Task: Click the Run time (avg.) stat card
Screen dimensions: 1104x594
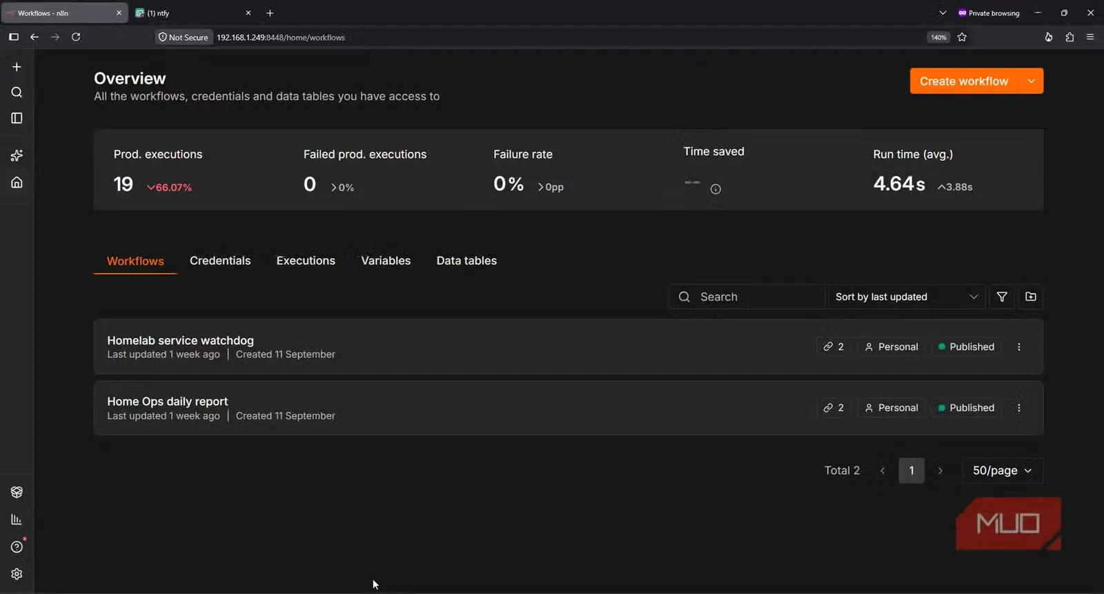Action: (x=949, y=170)
